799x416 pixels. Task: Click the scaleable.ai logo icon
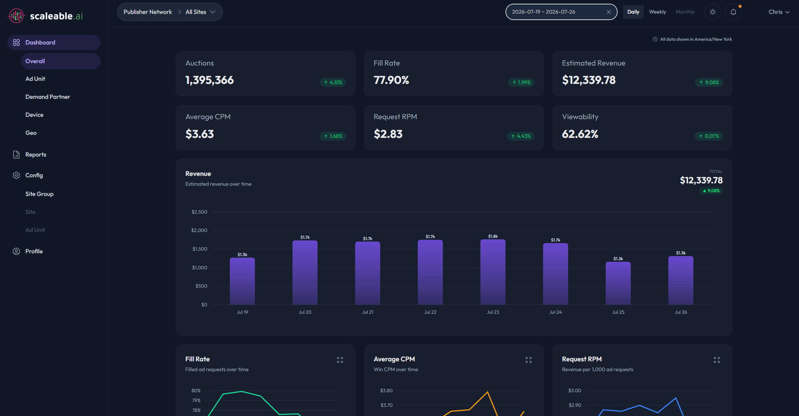click(x=16, y=16)
